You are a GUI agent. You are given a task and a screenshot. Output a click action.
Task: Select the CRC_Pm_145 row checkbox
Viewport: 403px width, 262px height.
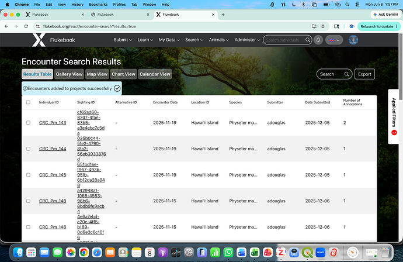point(28,175)
